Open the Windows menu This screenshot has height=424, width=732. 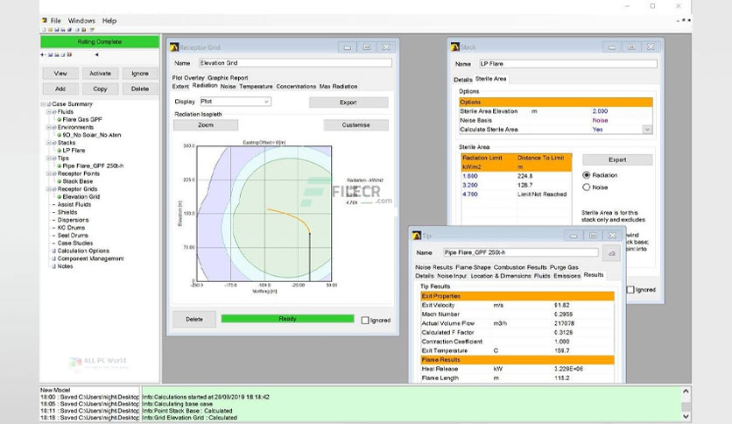[x=81, y=20]
